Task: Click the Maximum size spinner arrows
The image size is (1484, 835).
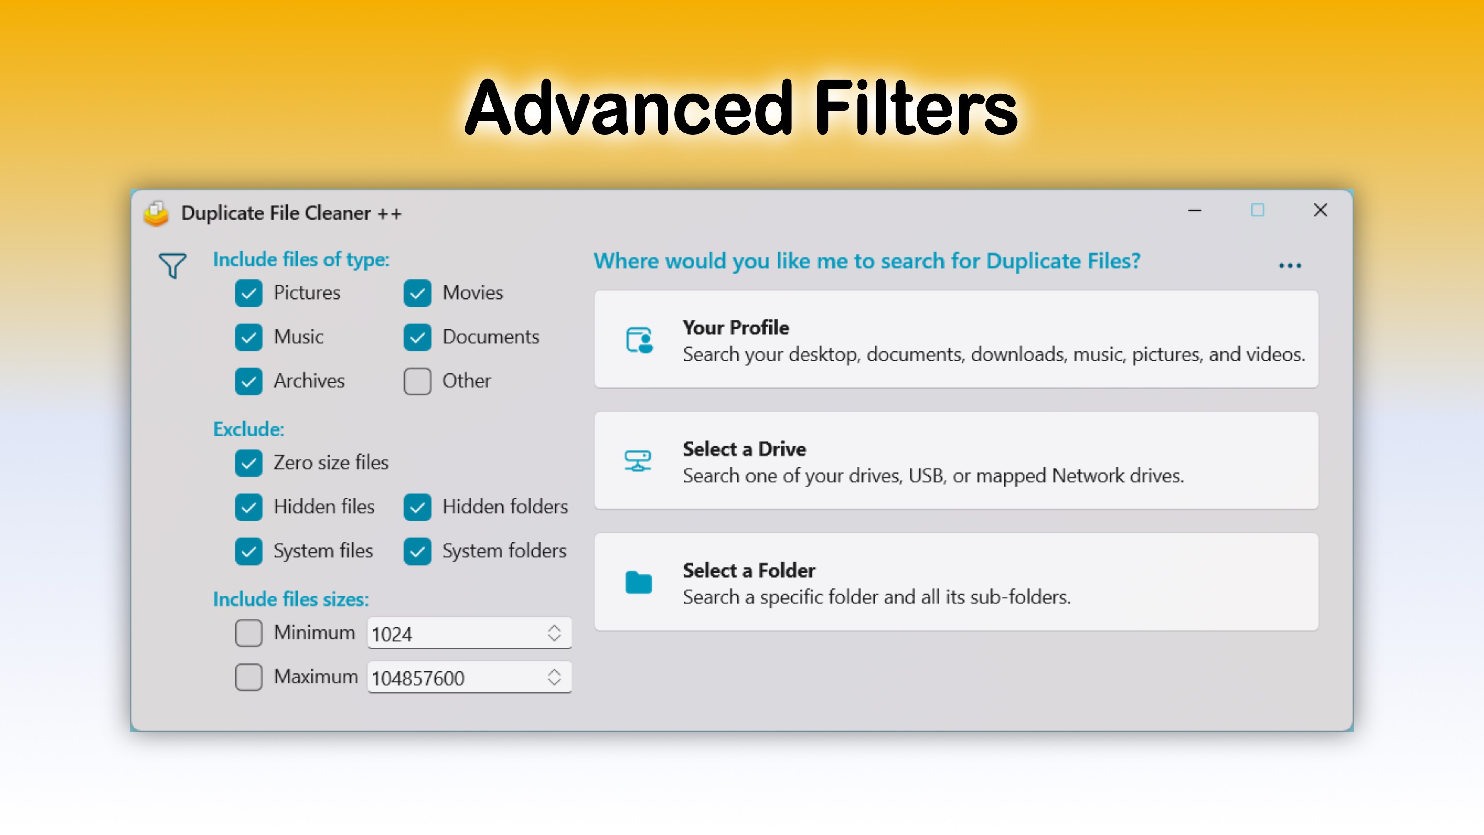Action: click(554, 677)
